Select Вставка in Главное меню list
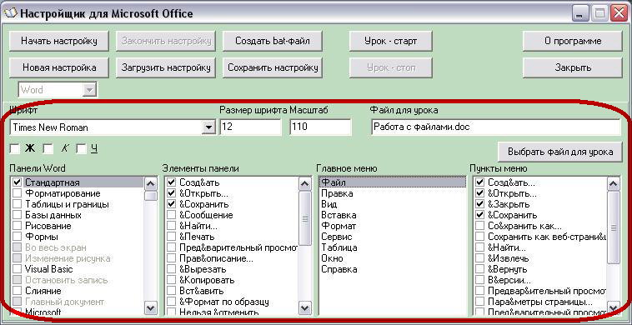The height and width of the screenshot is (325, 632). pos(393,215)
